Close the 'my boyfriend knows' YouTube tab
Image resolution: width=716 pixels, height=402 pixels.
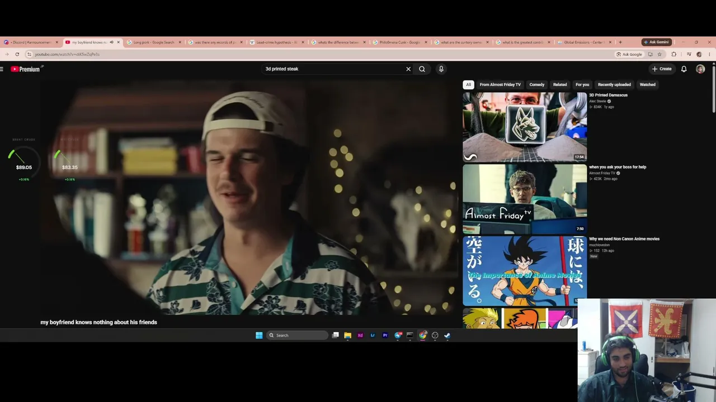coord(118,42)
